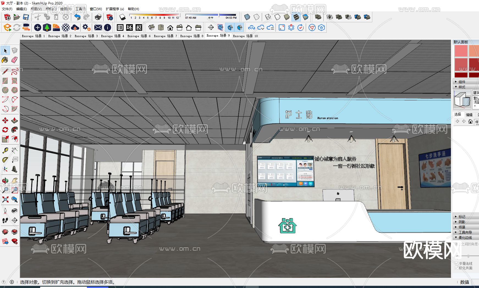
Task: Toggle the Section Plane display icon
Action: pos(220,27)
